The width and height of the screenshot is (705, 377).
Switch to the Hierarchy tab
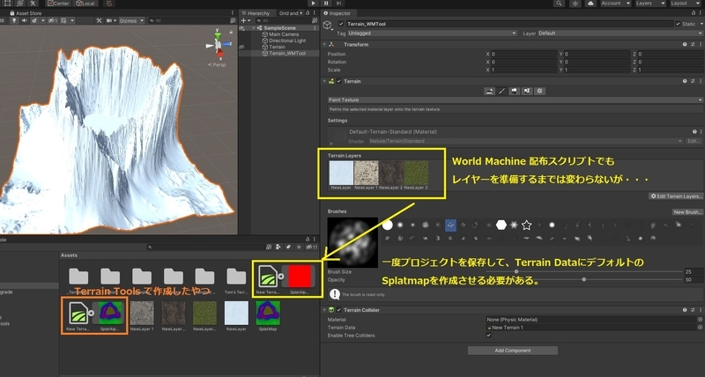pos(256,13)
